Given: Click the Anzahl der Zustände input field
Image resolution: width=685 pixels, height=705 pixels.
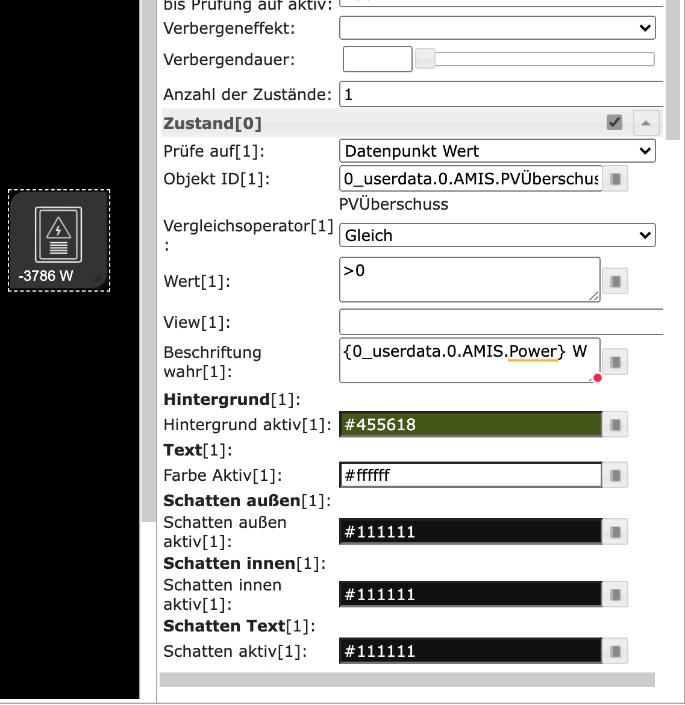Looking at the screenshot, I should pyautogui.click(x=501, y=95).
